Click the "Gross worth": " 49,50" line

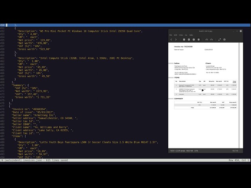[34, 76]
